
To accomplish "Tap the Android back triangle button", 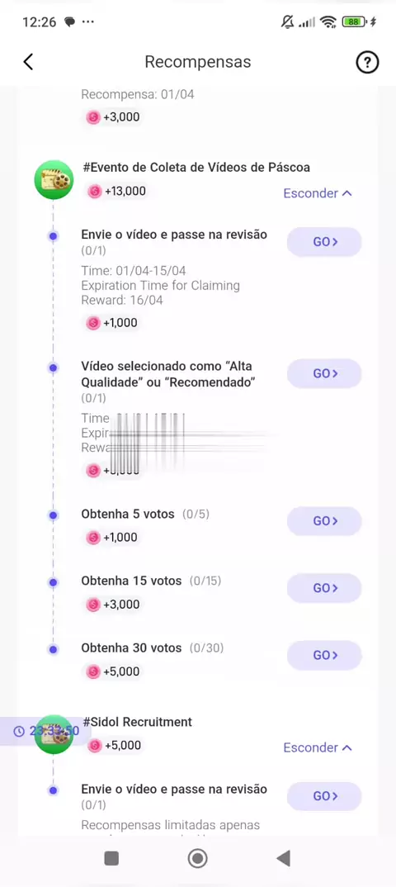I will (x=283, y=858).
